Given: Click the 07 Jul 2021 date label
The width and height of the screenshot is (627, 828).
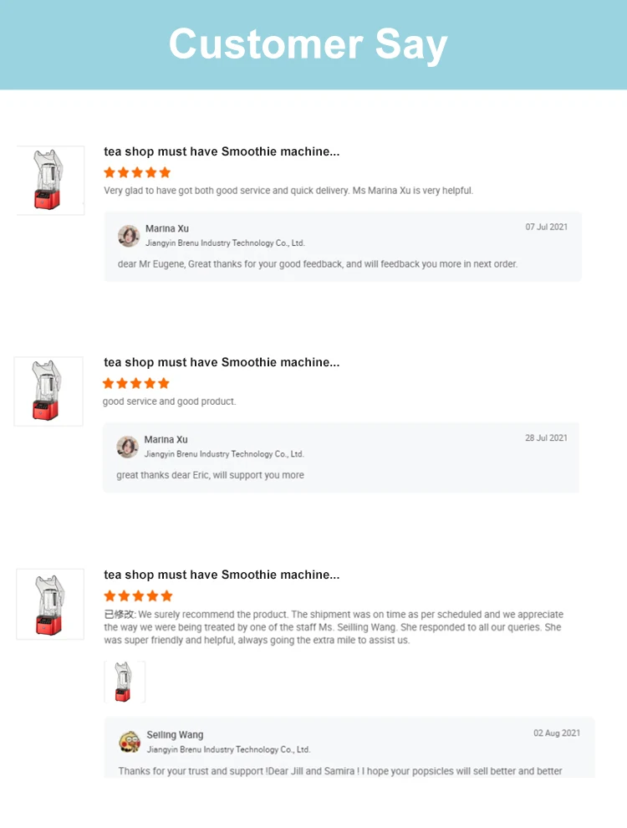Looking at the screenshot, I should pyautogui.click(x=546, y=227).
